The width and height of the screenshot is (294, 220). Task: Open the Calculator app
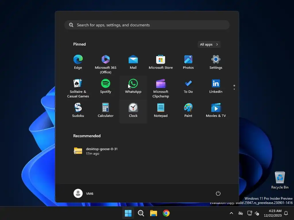(106, 110)
